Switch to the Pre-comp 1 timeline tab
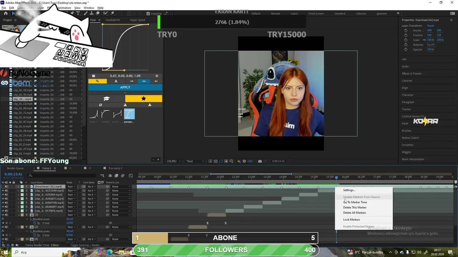Screen dimensions: 458x257 (x=115, y=168)
